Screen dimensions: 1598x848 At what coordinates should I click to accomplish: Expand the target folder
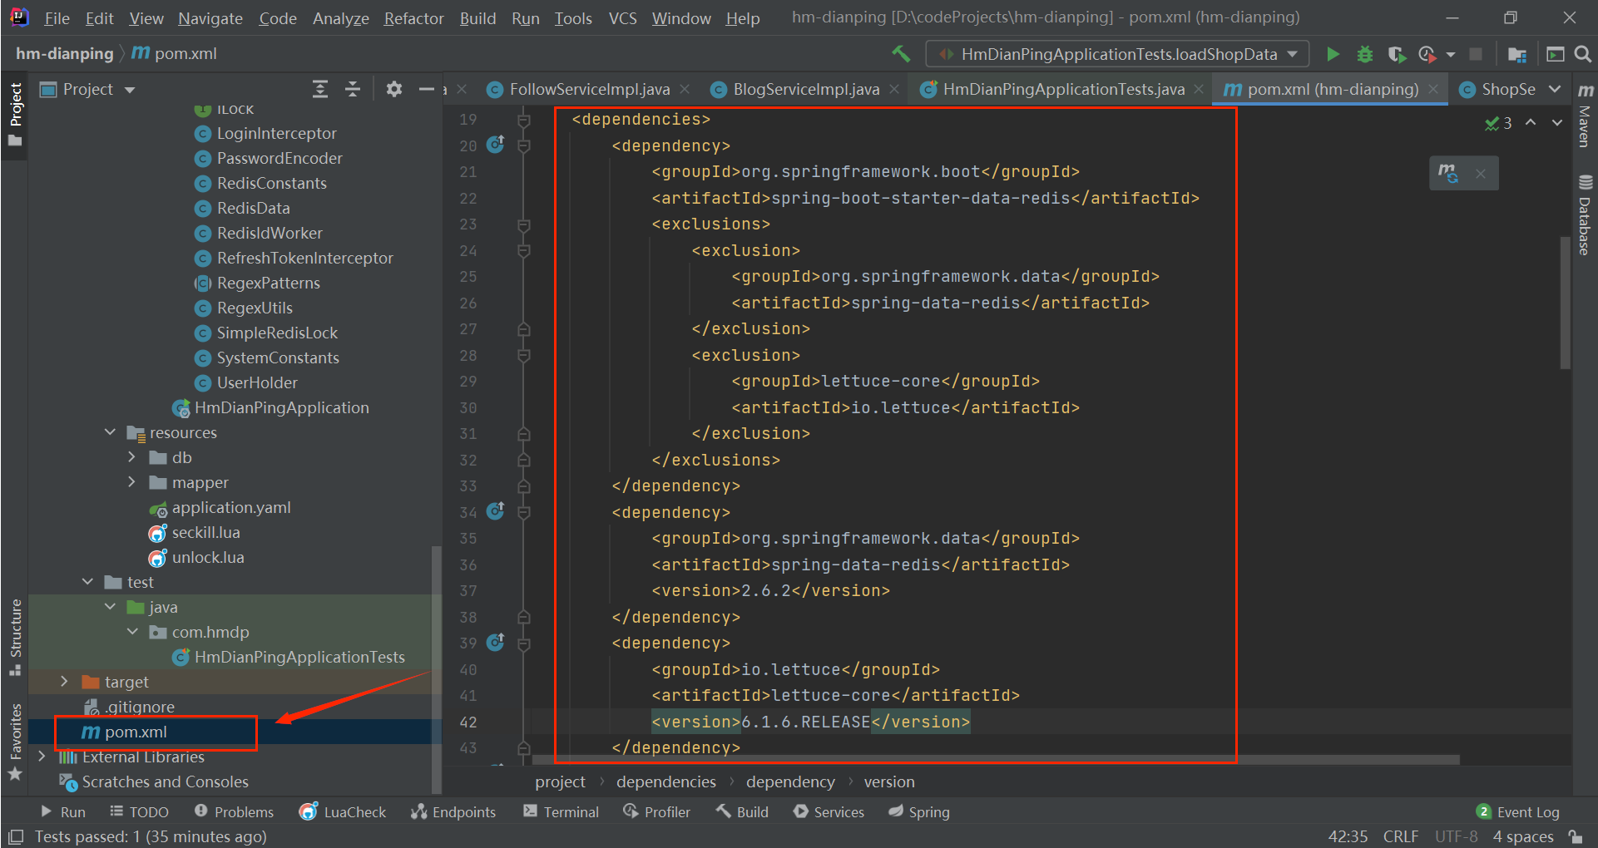[65, 682]
